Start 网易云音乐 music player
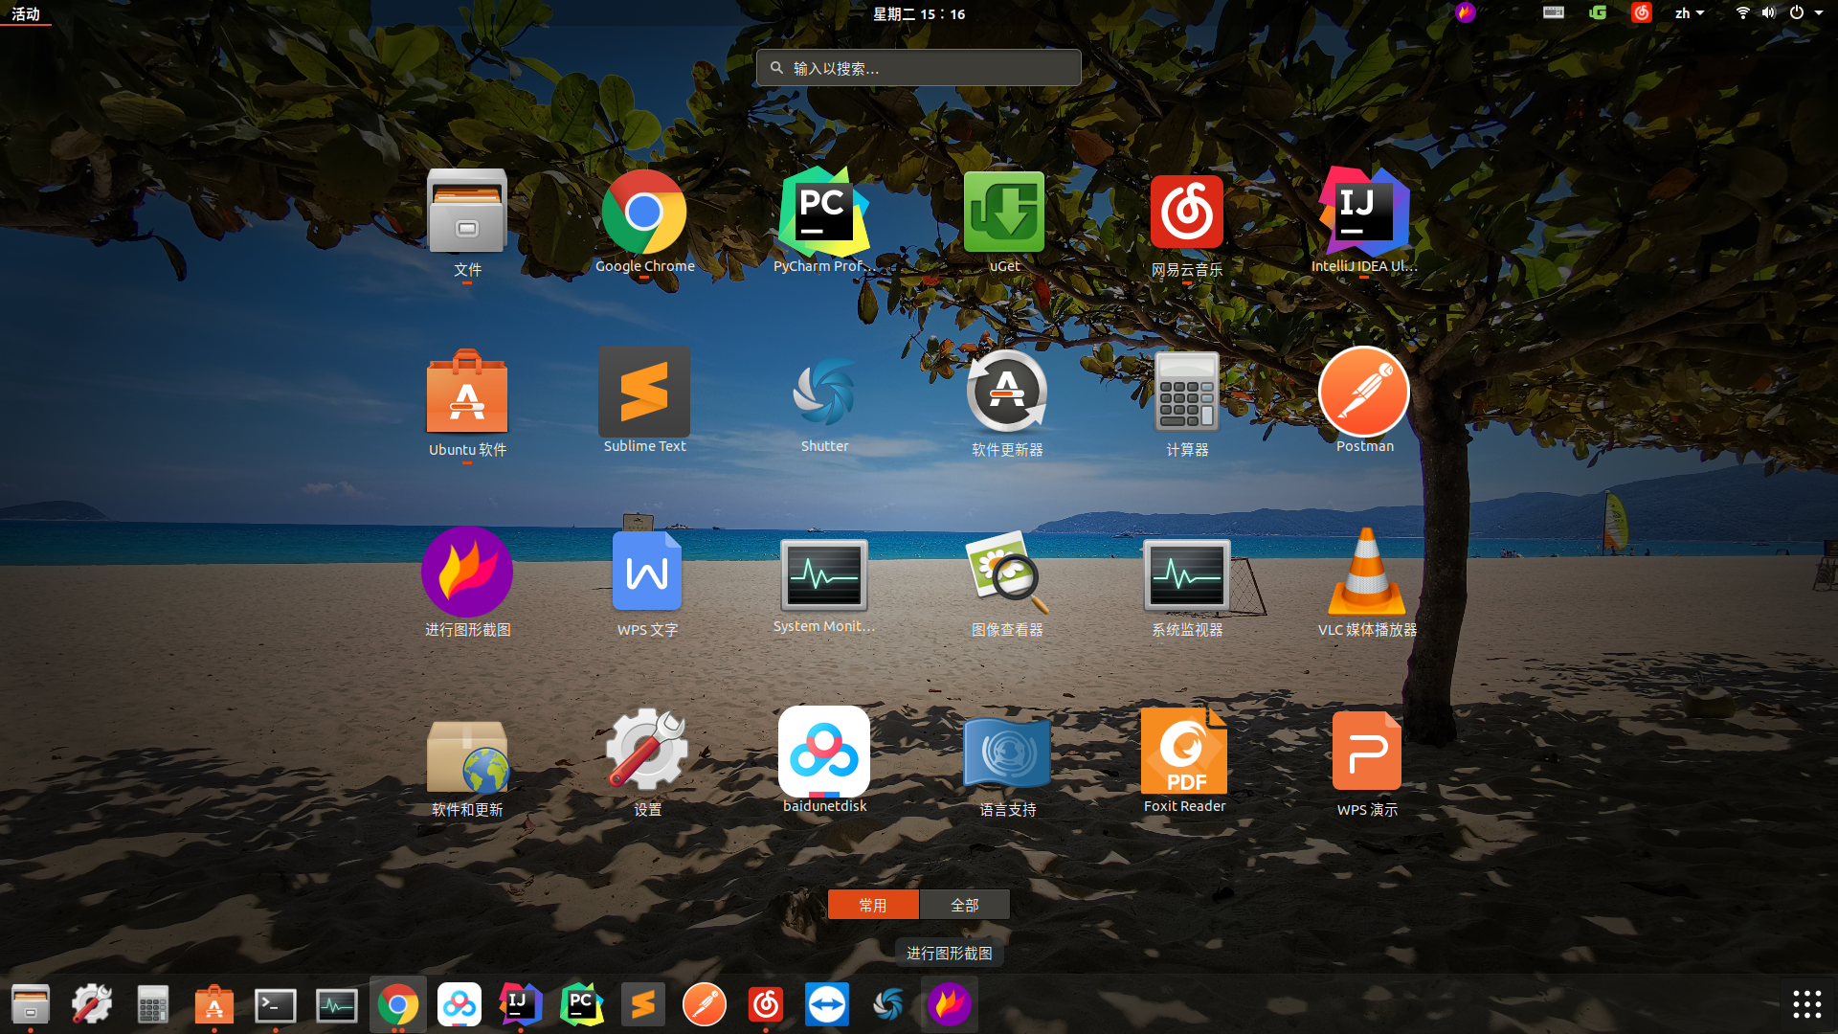1838x1034 pixels. (x=1186, y=213)
